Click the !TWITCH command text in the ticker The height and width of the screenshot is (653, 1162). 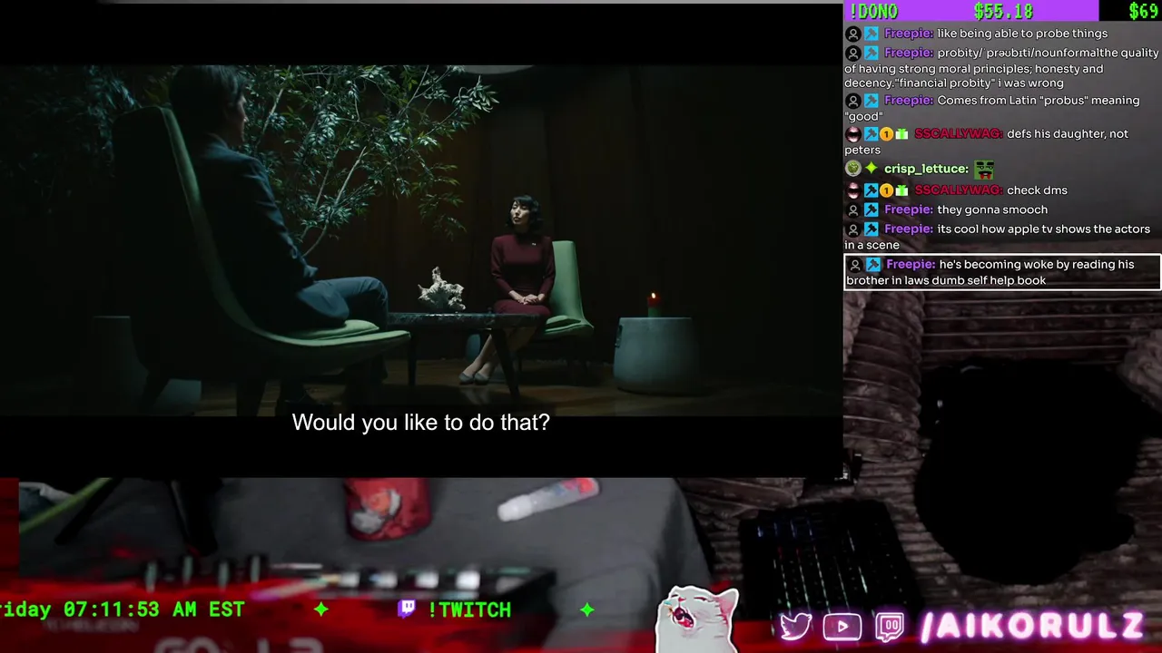click(469, 609)
